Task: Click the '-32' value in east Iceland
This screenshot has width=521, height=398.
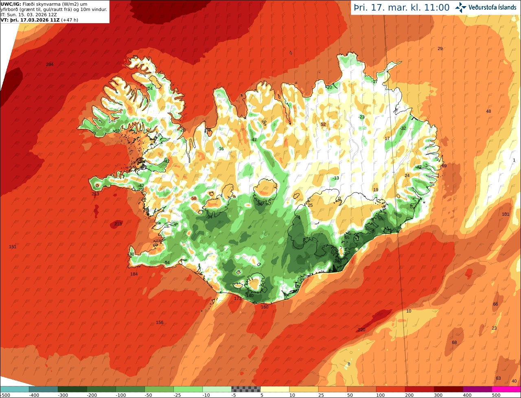Action: click(x=403, y=129)
